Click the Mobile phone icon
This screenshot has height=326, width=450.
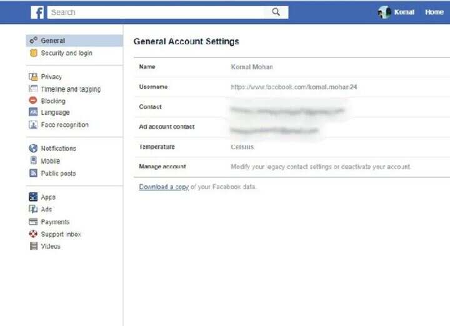click(34, 161)
